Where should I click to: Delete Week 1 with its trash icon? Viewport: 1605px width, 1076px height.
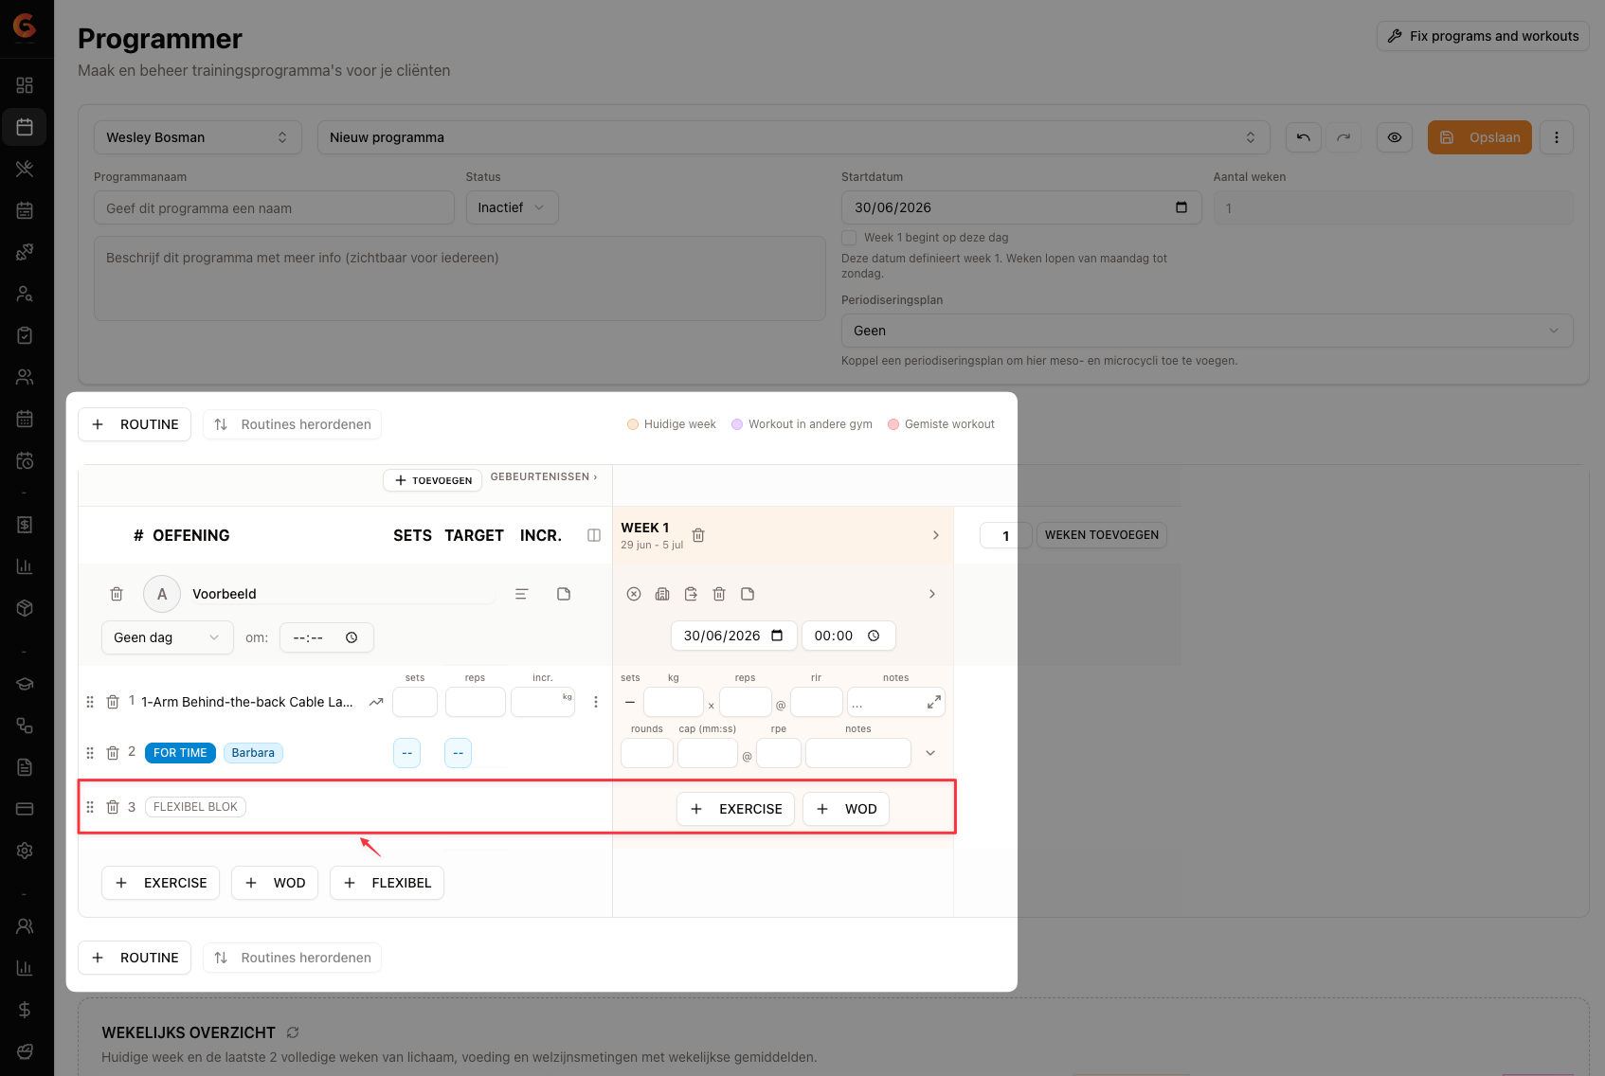(698, 535)
